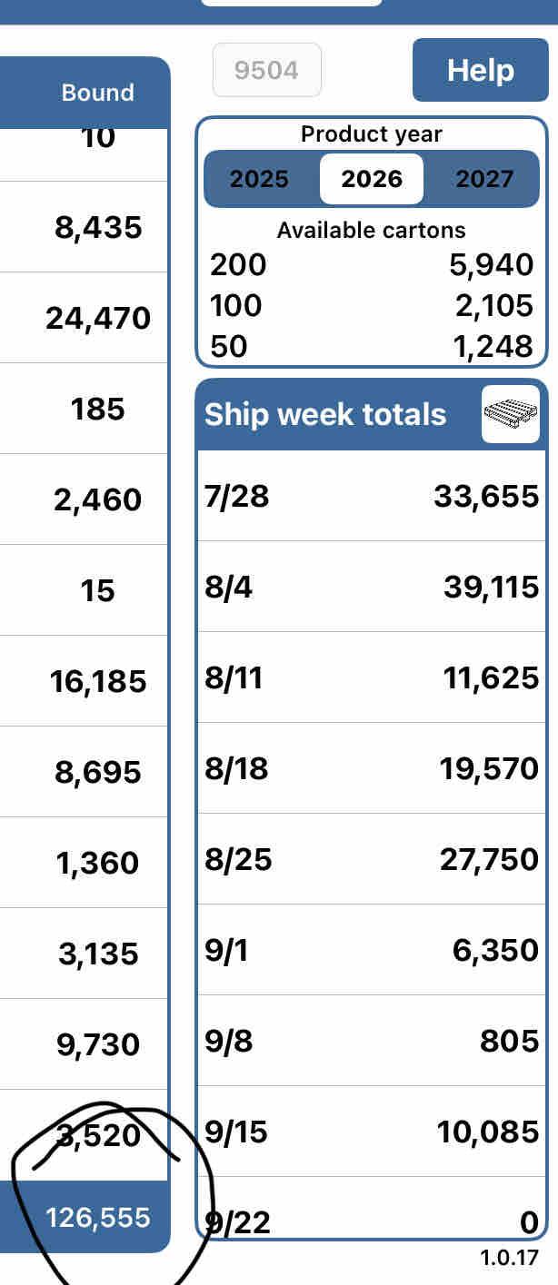Click the 9/8 ship week row
Viewport: 558px width, 1285px height.
pyautogui.click(x=371, y=1041)
